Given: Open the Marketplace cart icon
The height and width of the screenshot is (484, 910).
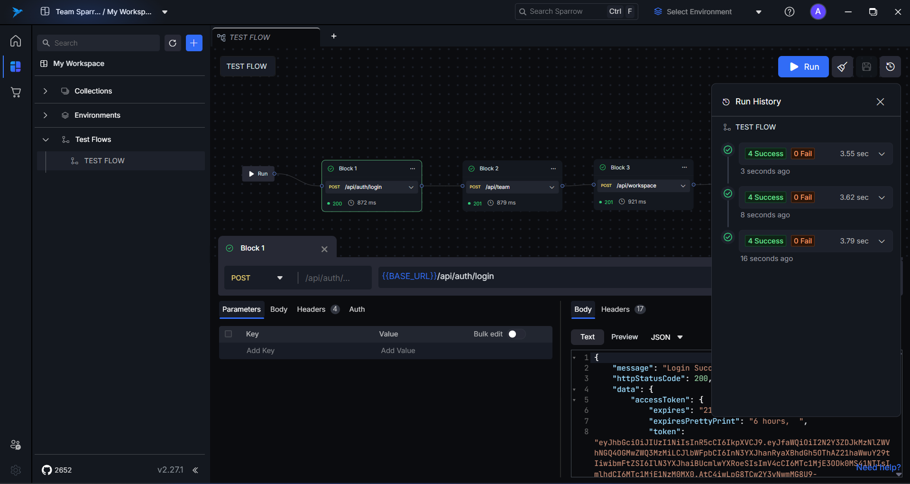Looking at the screenshot, I should coord(16,92).
